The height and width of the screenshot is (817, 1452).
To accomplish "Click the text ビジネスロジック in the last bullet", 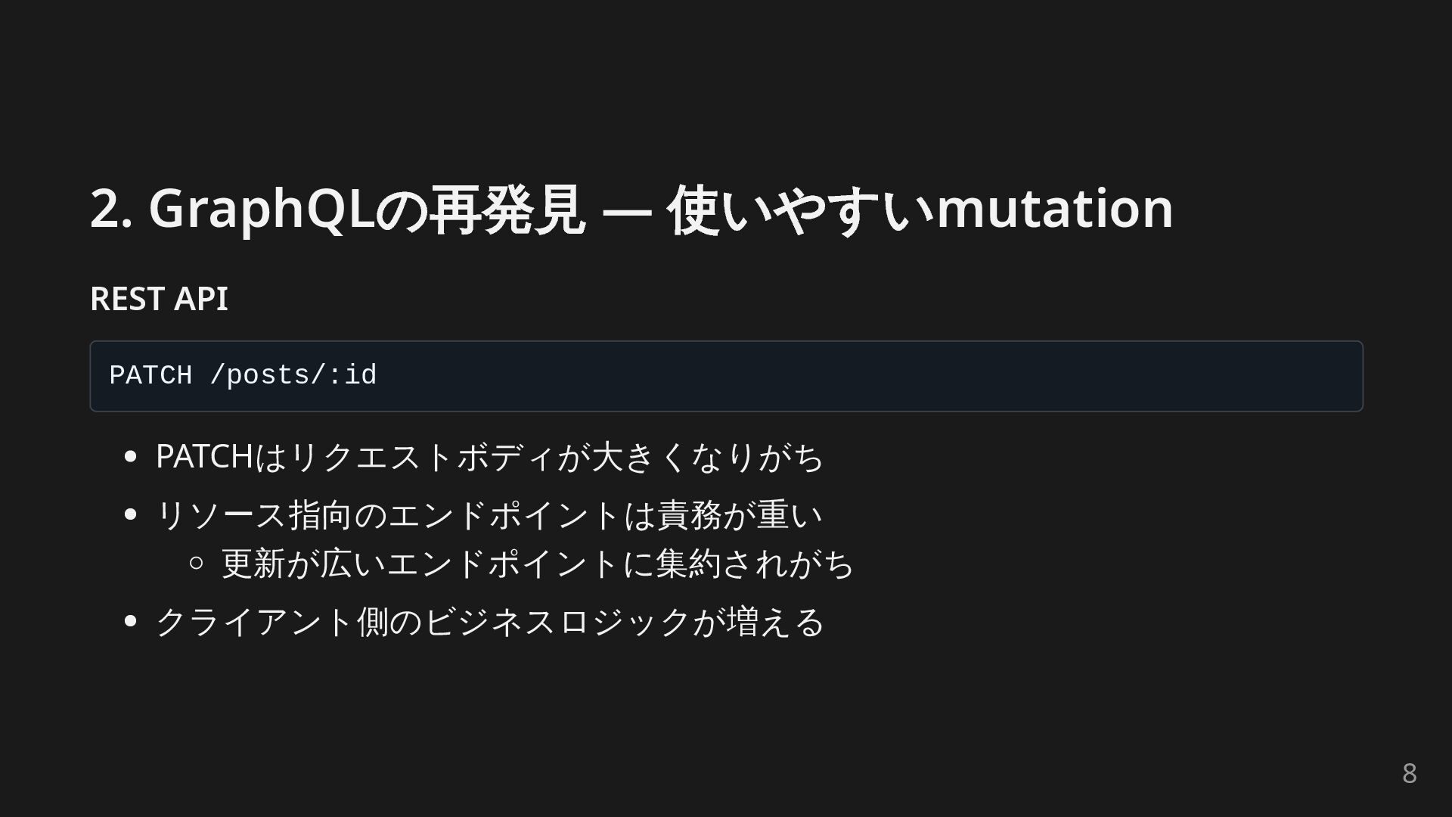I will click(x=557, y=622).
